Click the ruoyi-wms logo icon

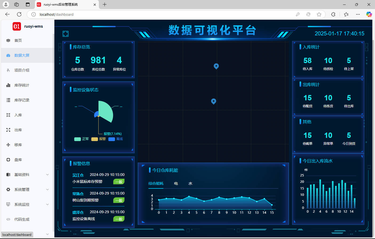17,26
